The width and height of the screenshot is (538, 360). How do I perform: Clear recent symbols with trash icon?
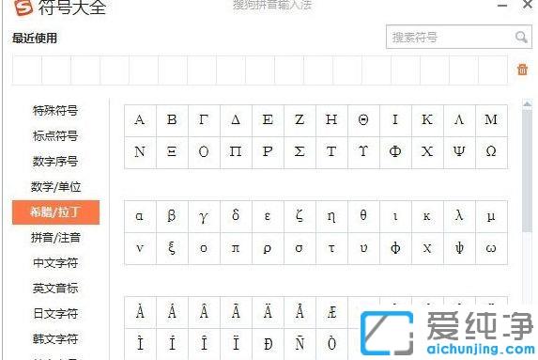pos(522,70)
